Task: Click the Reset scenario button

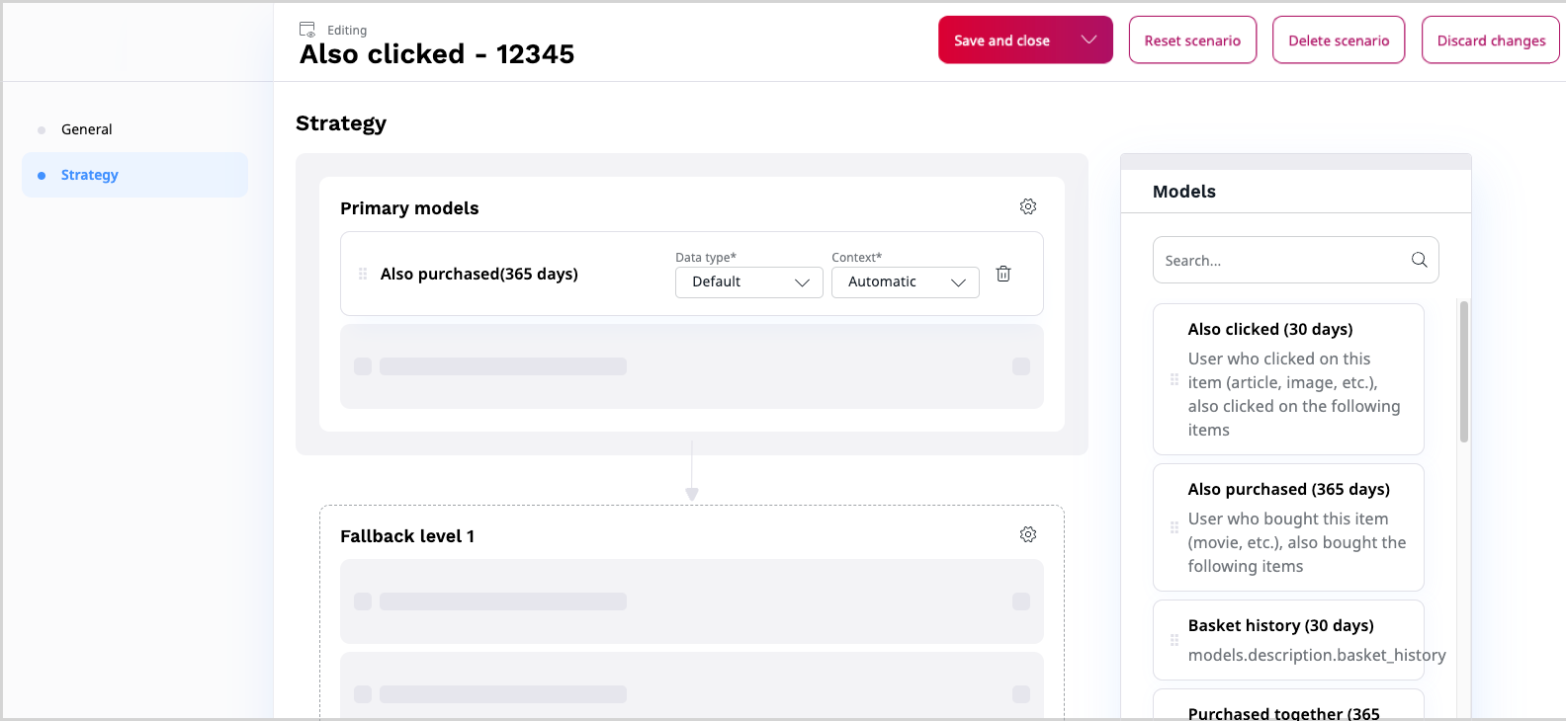Action: click(1192, 40)
